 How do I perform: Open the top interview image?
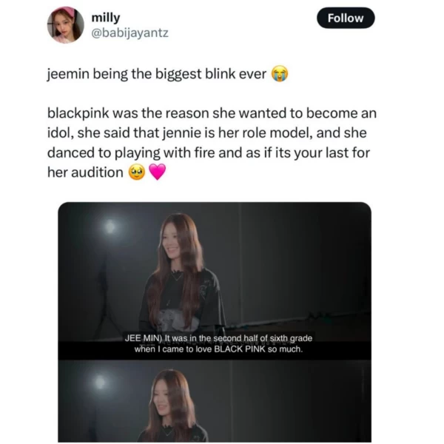[x=215, y=281]
